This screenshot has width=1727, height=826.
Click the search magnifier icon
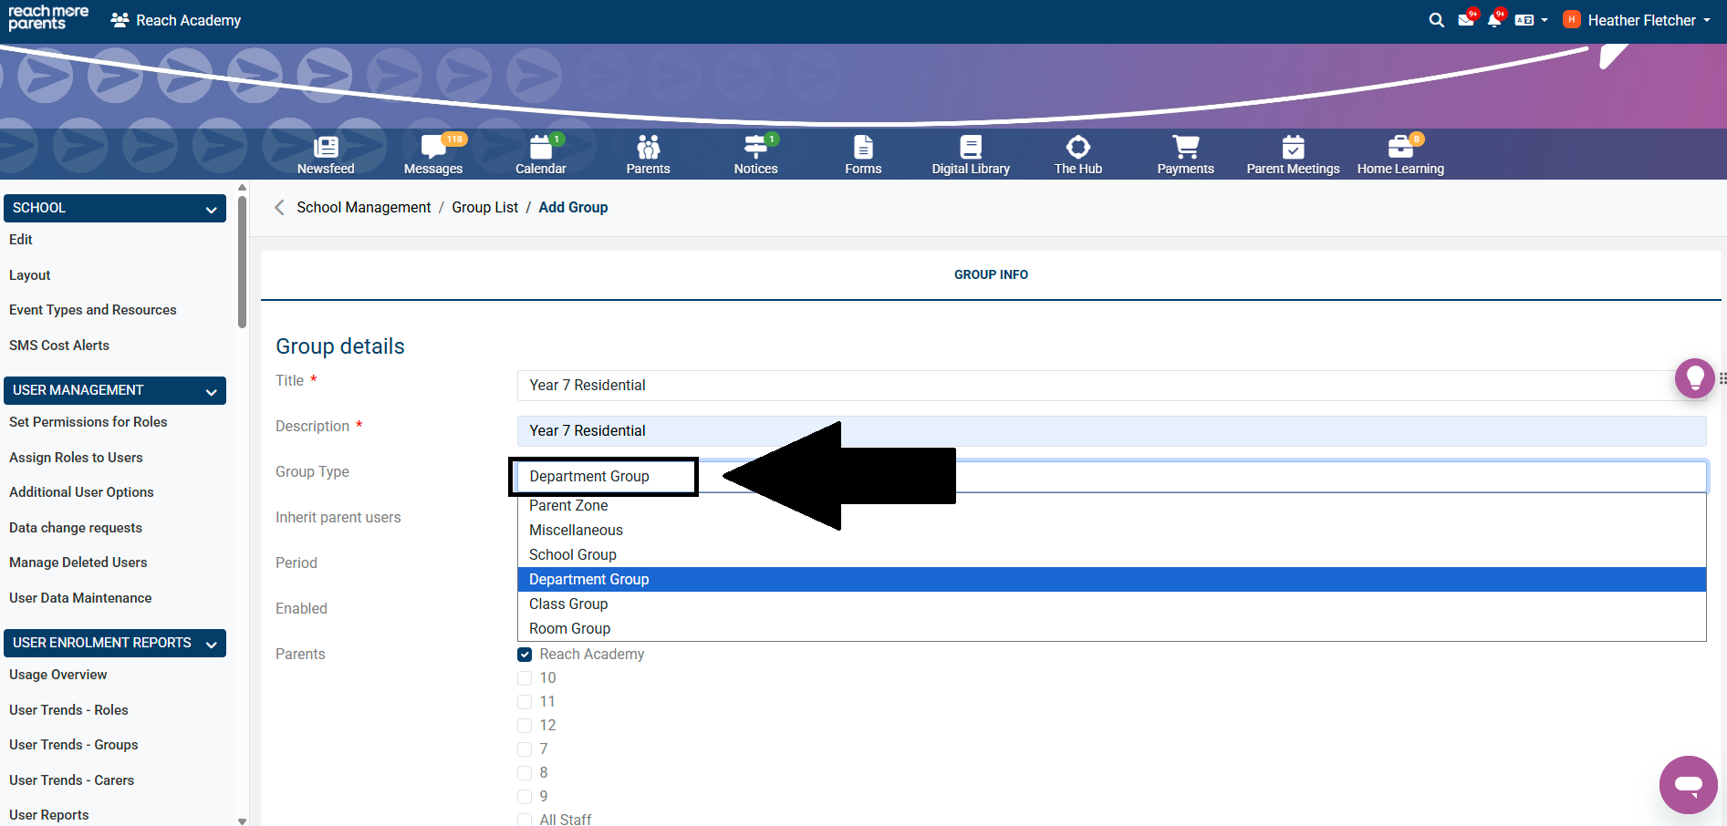click(x=1436, y=20)
